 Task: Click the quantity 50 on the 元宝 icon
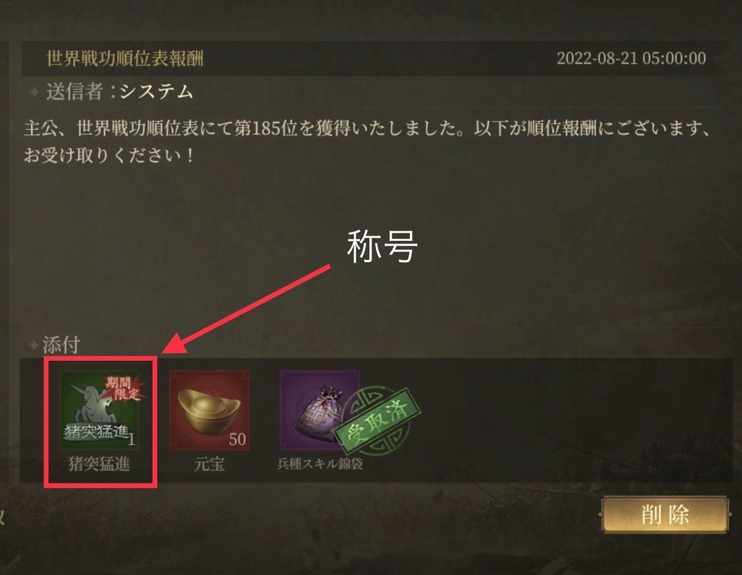(x=237, y=440)
